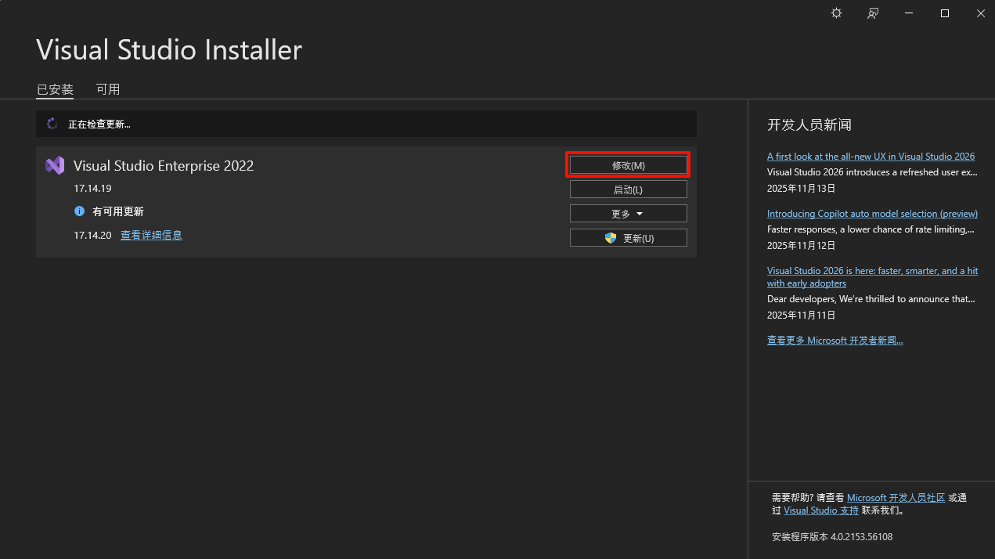This screenshot has width=995, height=559.
Task: Click the 更新(U) button
Action: point(629,238)
